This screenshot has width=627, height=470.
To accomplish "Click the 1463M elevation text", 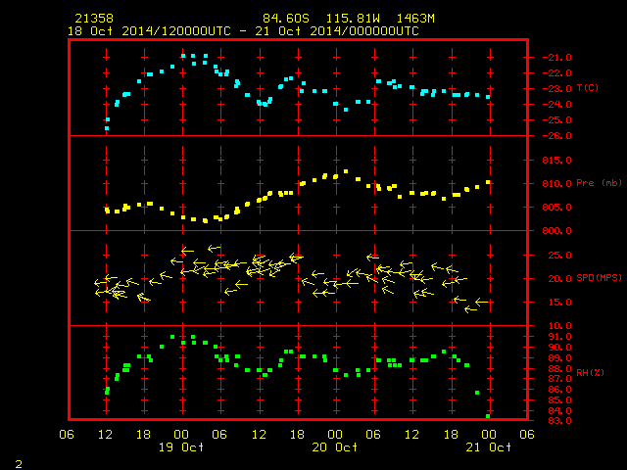I will coord(415,19).
